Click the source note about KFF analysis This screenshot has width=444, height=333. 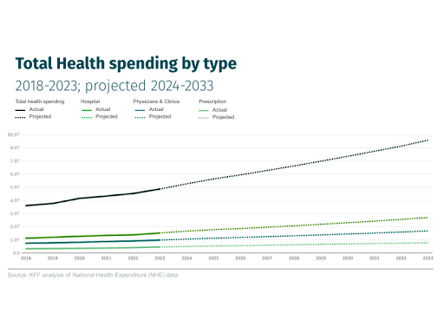pyautogui.click(x=93, y=275)
